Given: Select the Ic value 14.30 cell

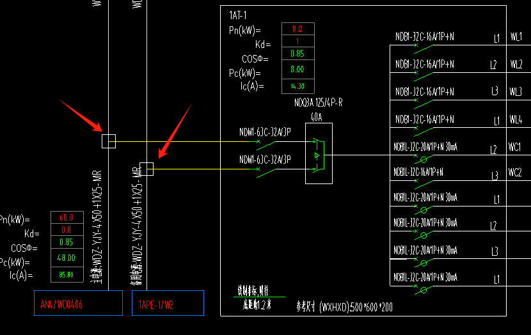Looking at the screenshot, I should 298,86.
